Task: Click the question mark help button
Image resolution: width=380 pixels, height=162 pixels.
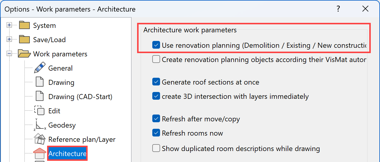Action: coord(338,9)
